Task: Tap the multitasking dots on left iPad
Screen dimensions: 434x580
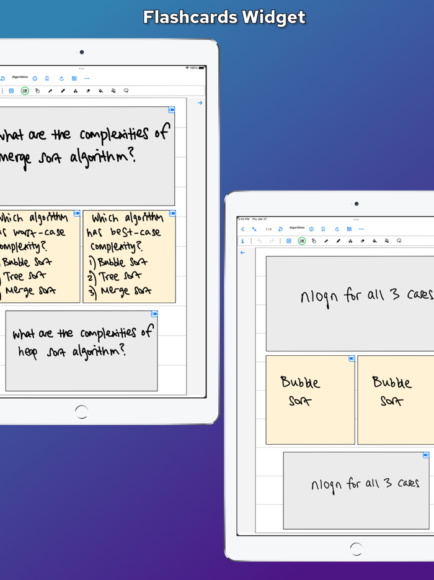Action: click(82, 68)
